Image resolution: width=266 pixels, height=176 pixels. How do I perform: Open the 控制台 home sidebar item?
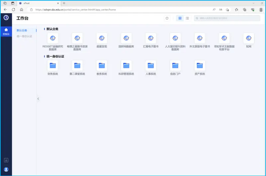point(6,32)
